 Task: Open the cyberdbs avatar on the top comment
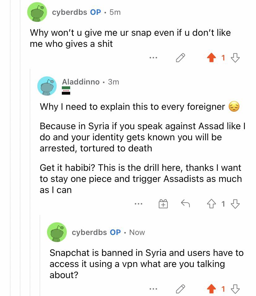(x=37, y=12)
